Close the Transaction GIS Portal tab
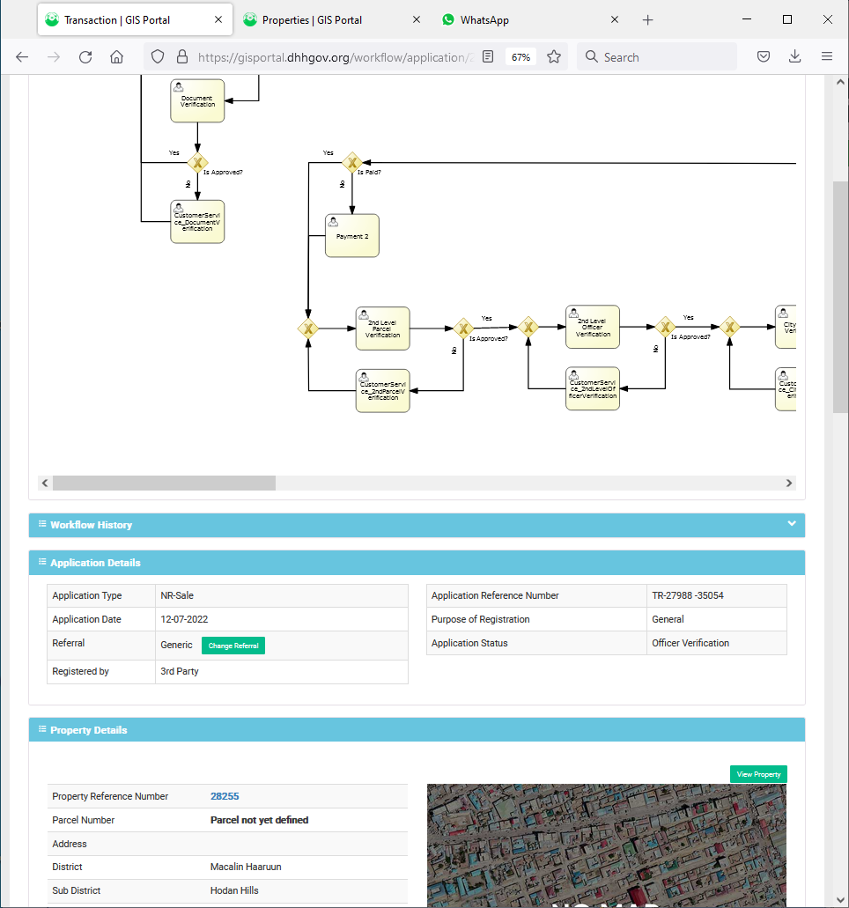This screenshot has width=849, height=908. 218,19
